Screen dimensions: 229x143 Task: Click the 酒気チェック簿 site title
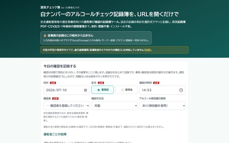[50, 7]
